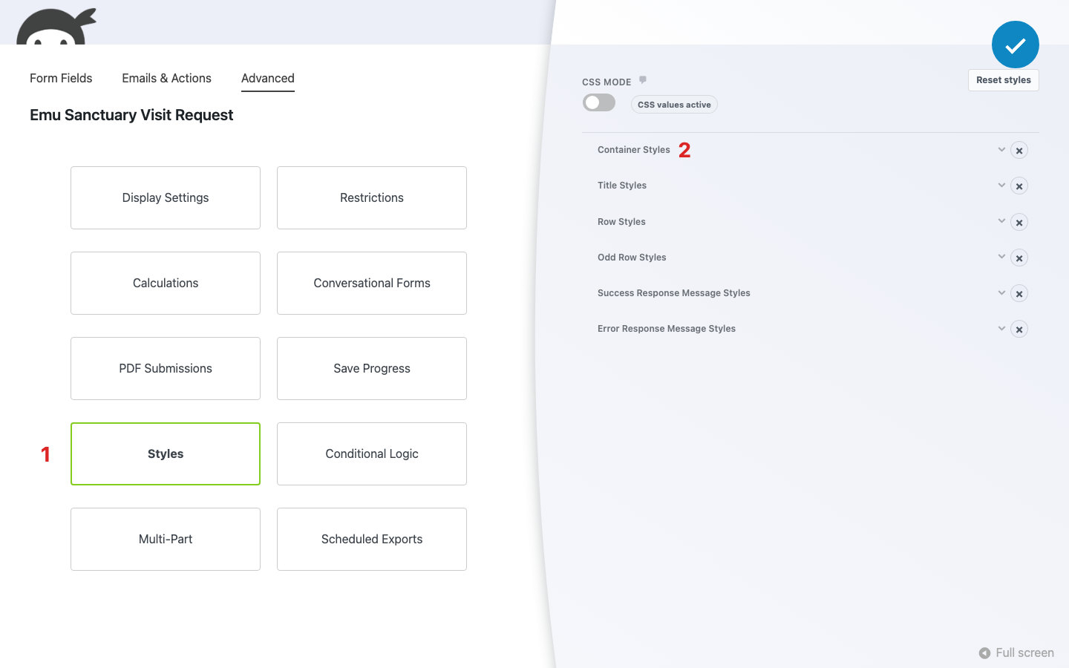Expand Container Styles chevron
The height and width of the screenshot is (668, 1069).
click(x=1001, y=149)
